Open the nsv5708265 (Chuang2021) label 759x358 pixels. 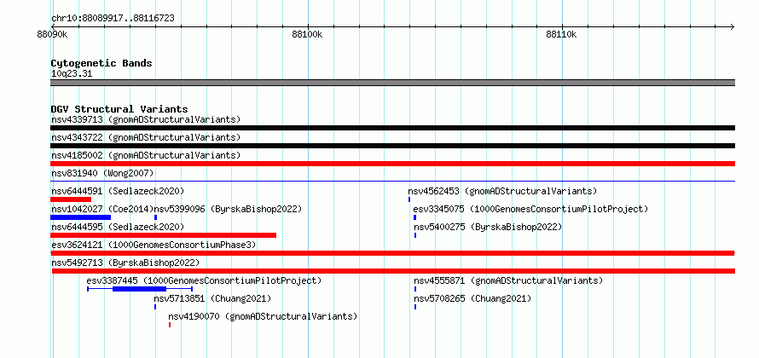[472, 298]
